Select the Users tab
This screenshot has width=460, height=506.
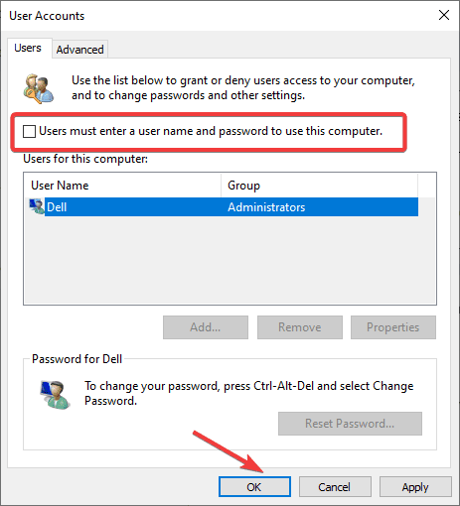(x=28, y=48)
